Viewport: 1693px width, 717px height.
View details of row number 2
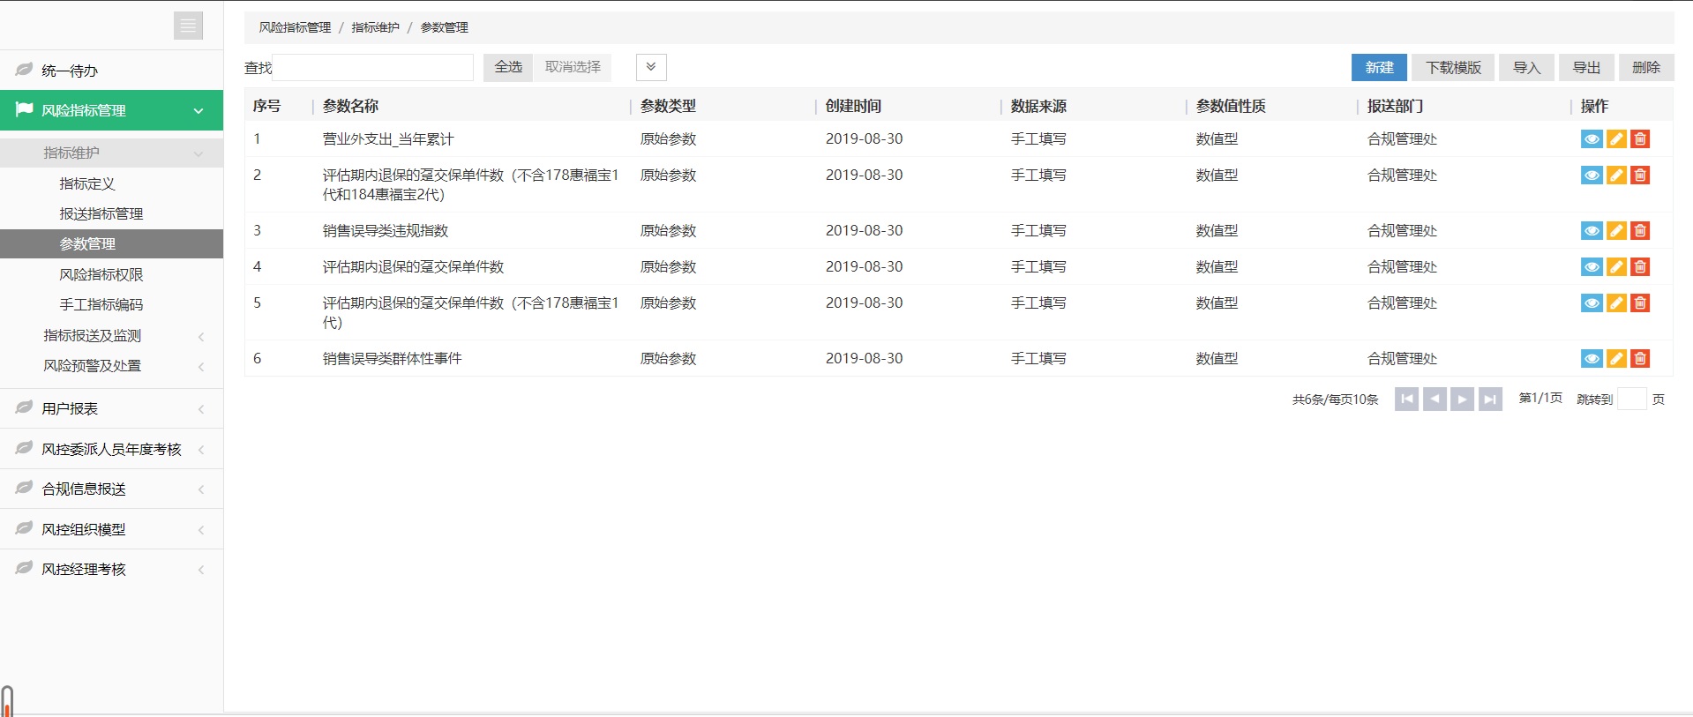(x=1592, y=176)
